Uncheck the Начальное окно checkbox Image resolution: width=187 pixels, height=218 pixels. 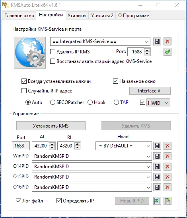coord(115,81)
